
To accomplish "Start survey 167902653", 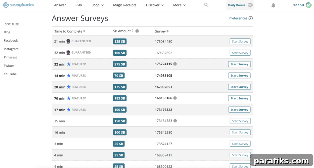I will pyautogui.click(x=239, y=87).
